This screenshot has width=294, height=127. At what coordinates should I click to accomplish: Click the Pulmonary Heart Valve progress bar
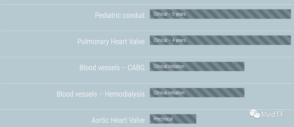(x=220, y=40)
